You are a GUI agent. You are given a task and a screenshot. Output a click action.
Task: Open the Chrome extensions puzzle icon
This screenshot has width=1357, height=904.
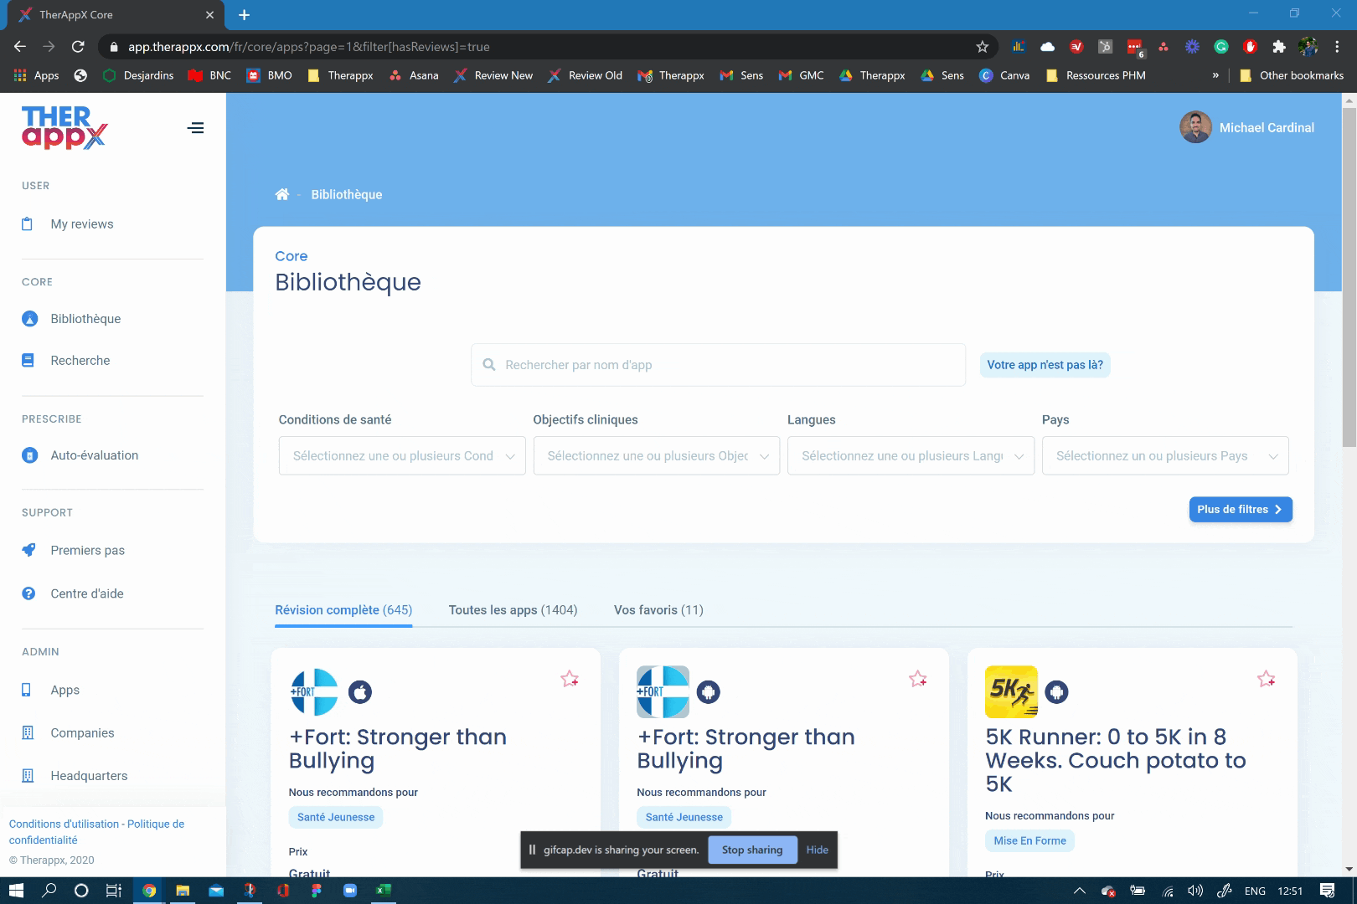tap(1278, 47)
